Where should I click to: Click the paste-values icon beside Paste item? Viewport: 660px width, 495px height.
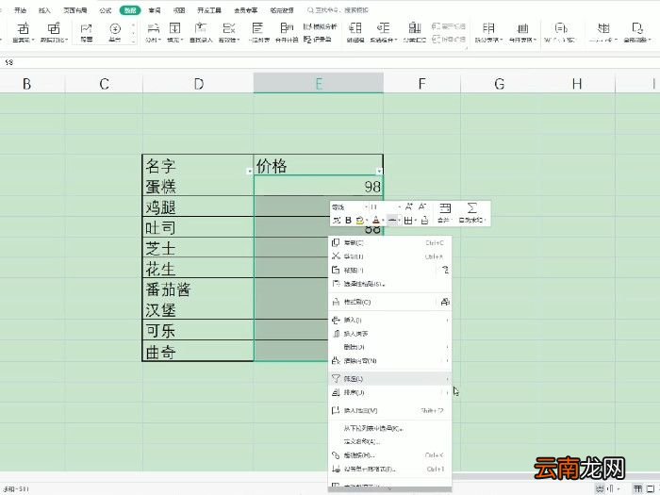click(x=445, y=271)
